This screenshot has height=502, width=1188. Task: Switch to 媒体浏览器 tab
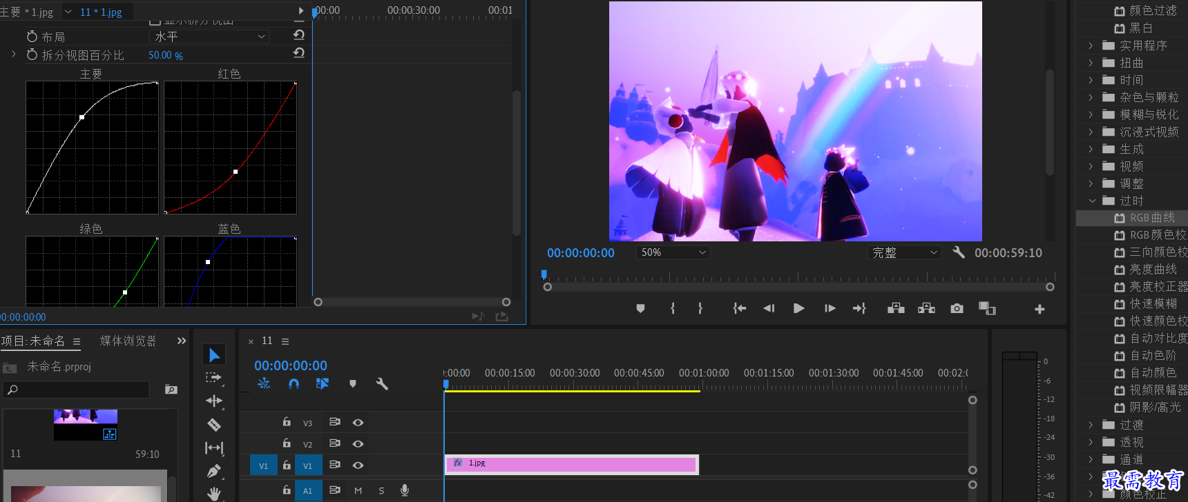(x=127, y=341)
